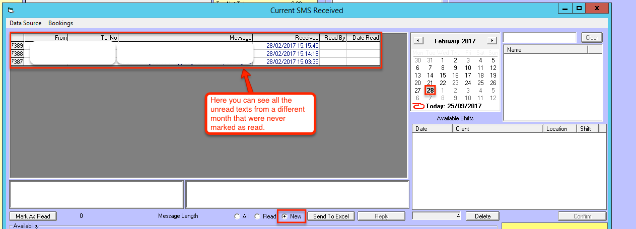Screen dimensions: 636x229
Task: Select the New messages radio button
Action: coord(285,216)
